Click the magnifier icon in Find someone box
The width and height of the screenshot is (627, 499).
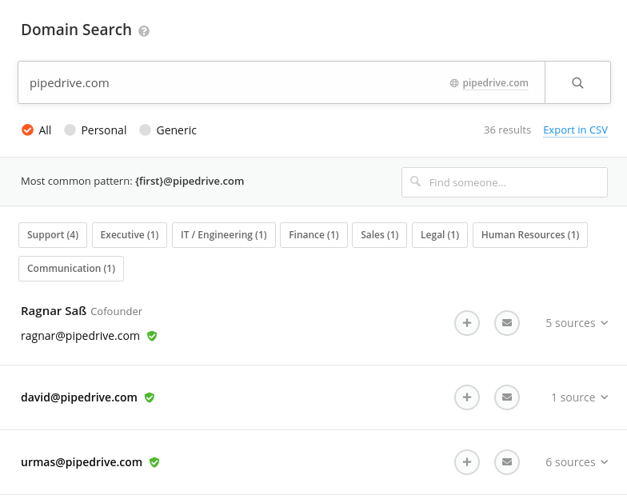(416, 182)
